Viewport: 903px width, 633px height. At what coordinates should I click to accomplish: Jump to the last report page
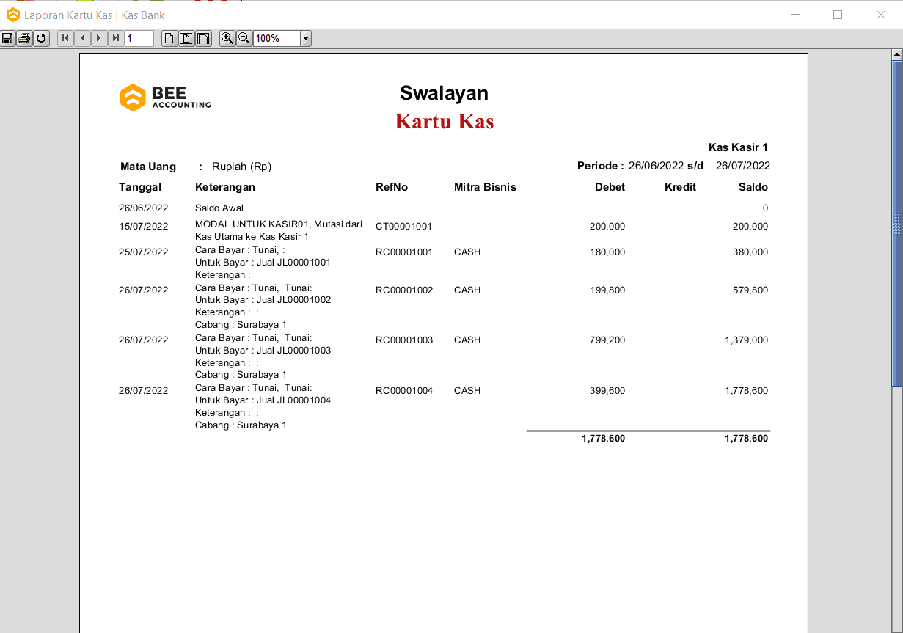116,38
